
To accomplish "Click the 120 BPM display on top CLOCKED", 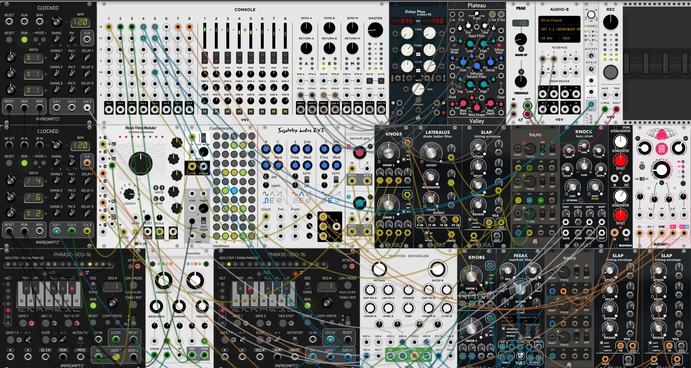I will pos(80,22).
